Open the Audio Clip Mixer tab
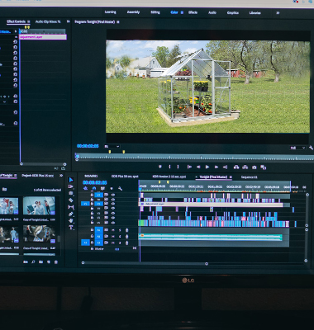The height and width of the screenshot is (330, 314). 48,21
